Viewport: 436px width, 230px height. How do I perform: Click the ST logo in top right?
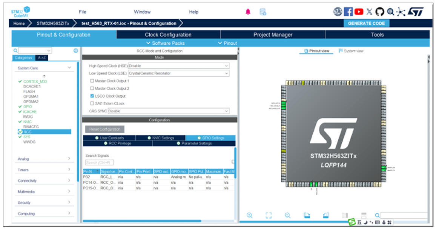416,12
